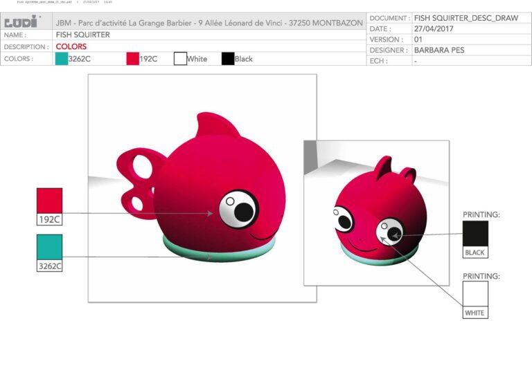Click the black PRINTING swatch

[475, 234]
